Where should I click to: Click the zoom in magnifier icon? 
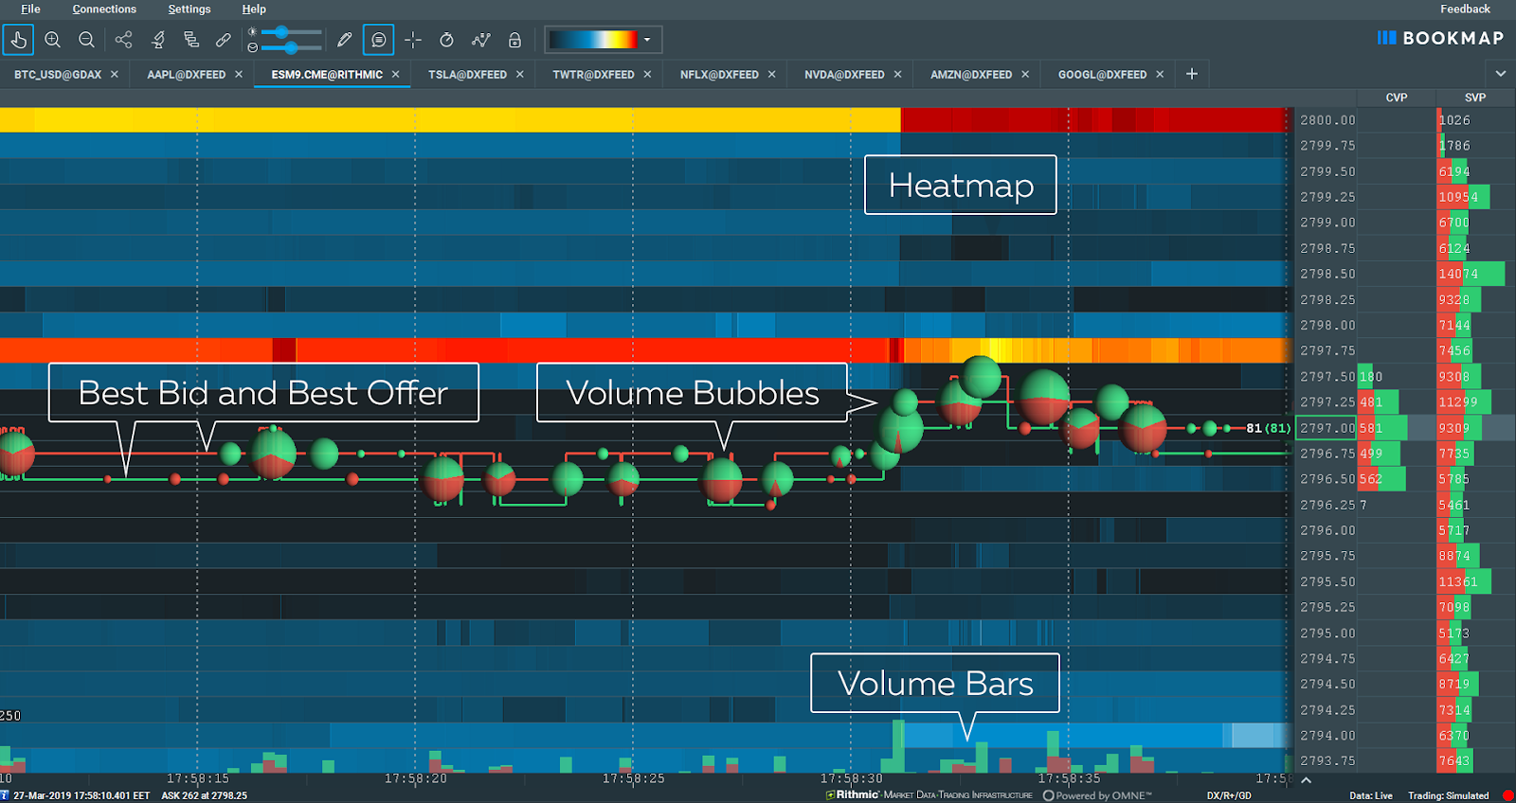coord(53,40)
